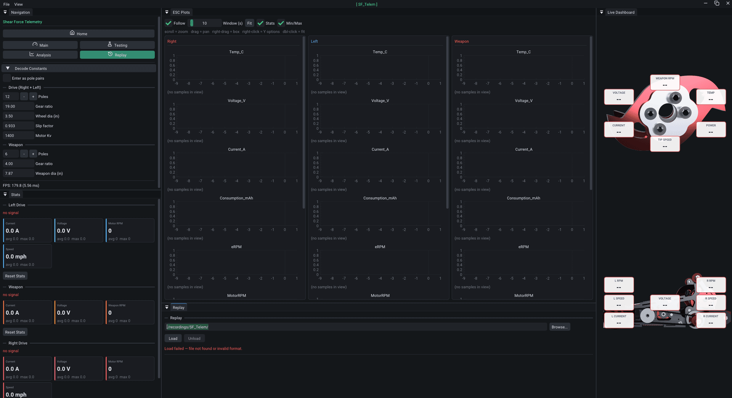The image size is (732, 398).
Task: Click the L SPEED dashboard card
Action: [619, 302]
